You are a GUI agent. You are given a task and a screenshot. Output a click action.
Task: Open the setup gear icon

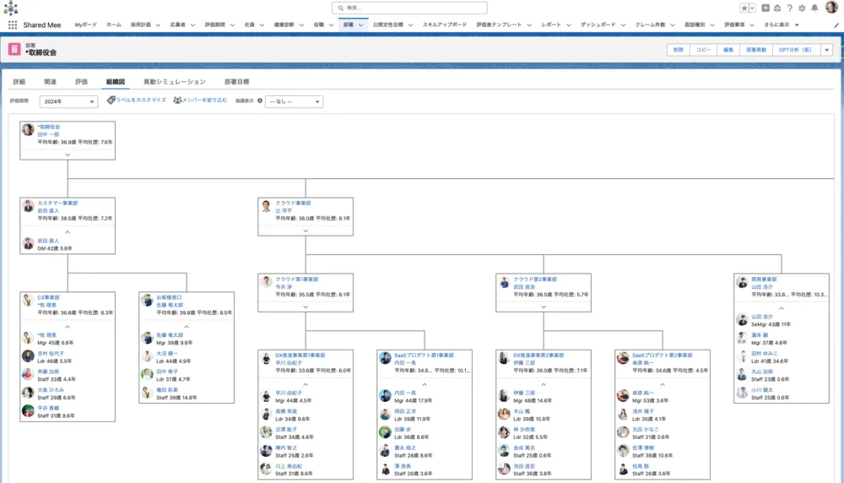coord(802,8)
